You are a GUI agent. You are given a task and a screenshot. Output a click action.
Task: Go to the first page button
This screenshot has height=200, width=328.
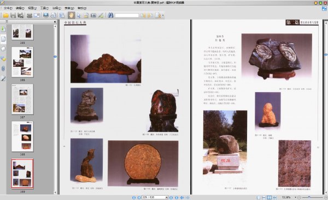click(x=134, y=197)
